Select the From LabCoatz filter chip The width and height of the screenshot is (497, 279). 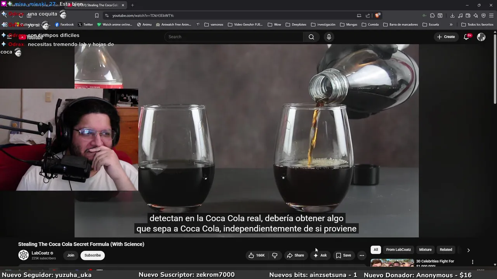tap(398, 250)
